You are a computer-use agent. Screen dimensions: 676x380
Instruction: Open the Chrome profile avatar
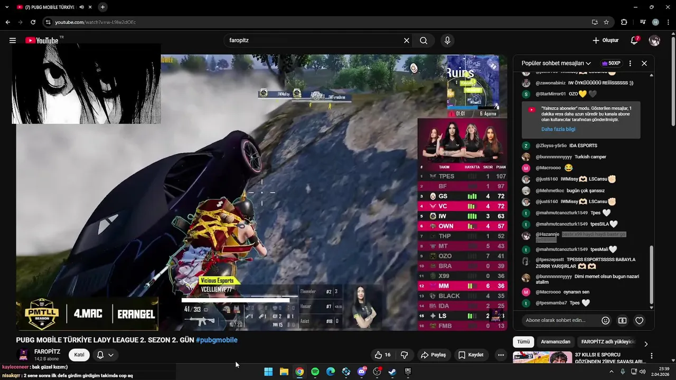[x=655, y=22]
